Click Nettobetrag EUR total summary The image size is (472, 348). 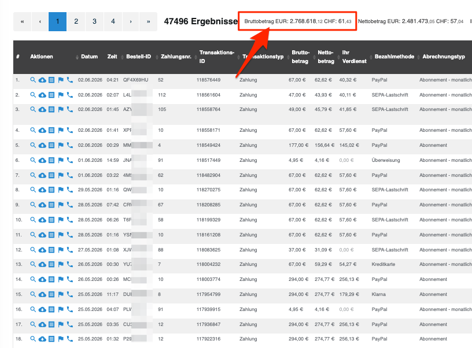click(x=411, y=21)
